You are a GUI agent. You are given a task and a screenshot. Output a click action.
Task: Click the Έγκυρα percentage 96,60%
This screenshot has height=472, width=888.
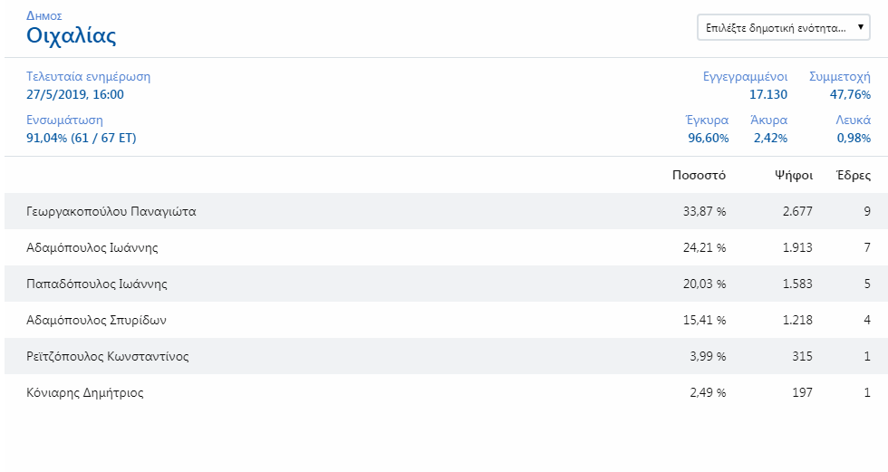pyautogui.click(x=708, y=138)
